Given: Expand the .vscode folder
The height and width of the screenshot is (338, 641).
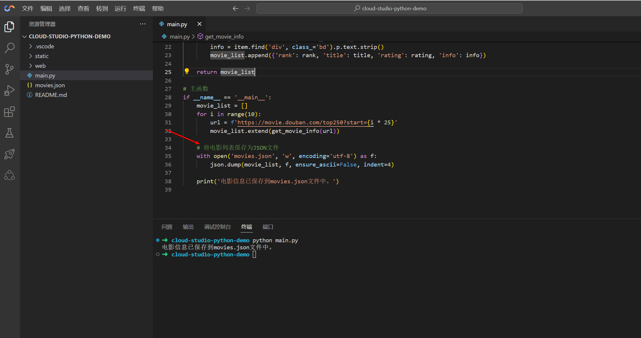Looking at the screenshot, I should pos(44,46).
